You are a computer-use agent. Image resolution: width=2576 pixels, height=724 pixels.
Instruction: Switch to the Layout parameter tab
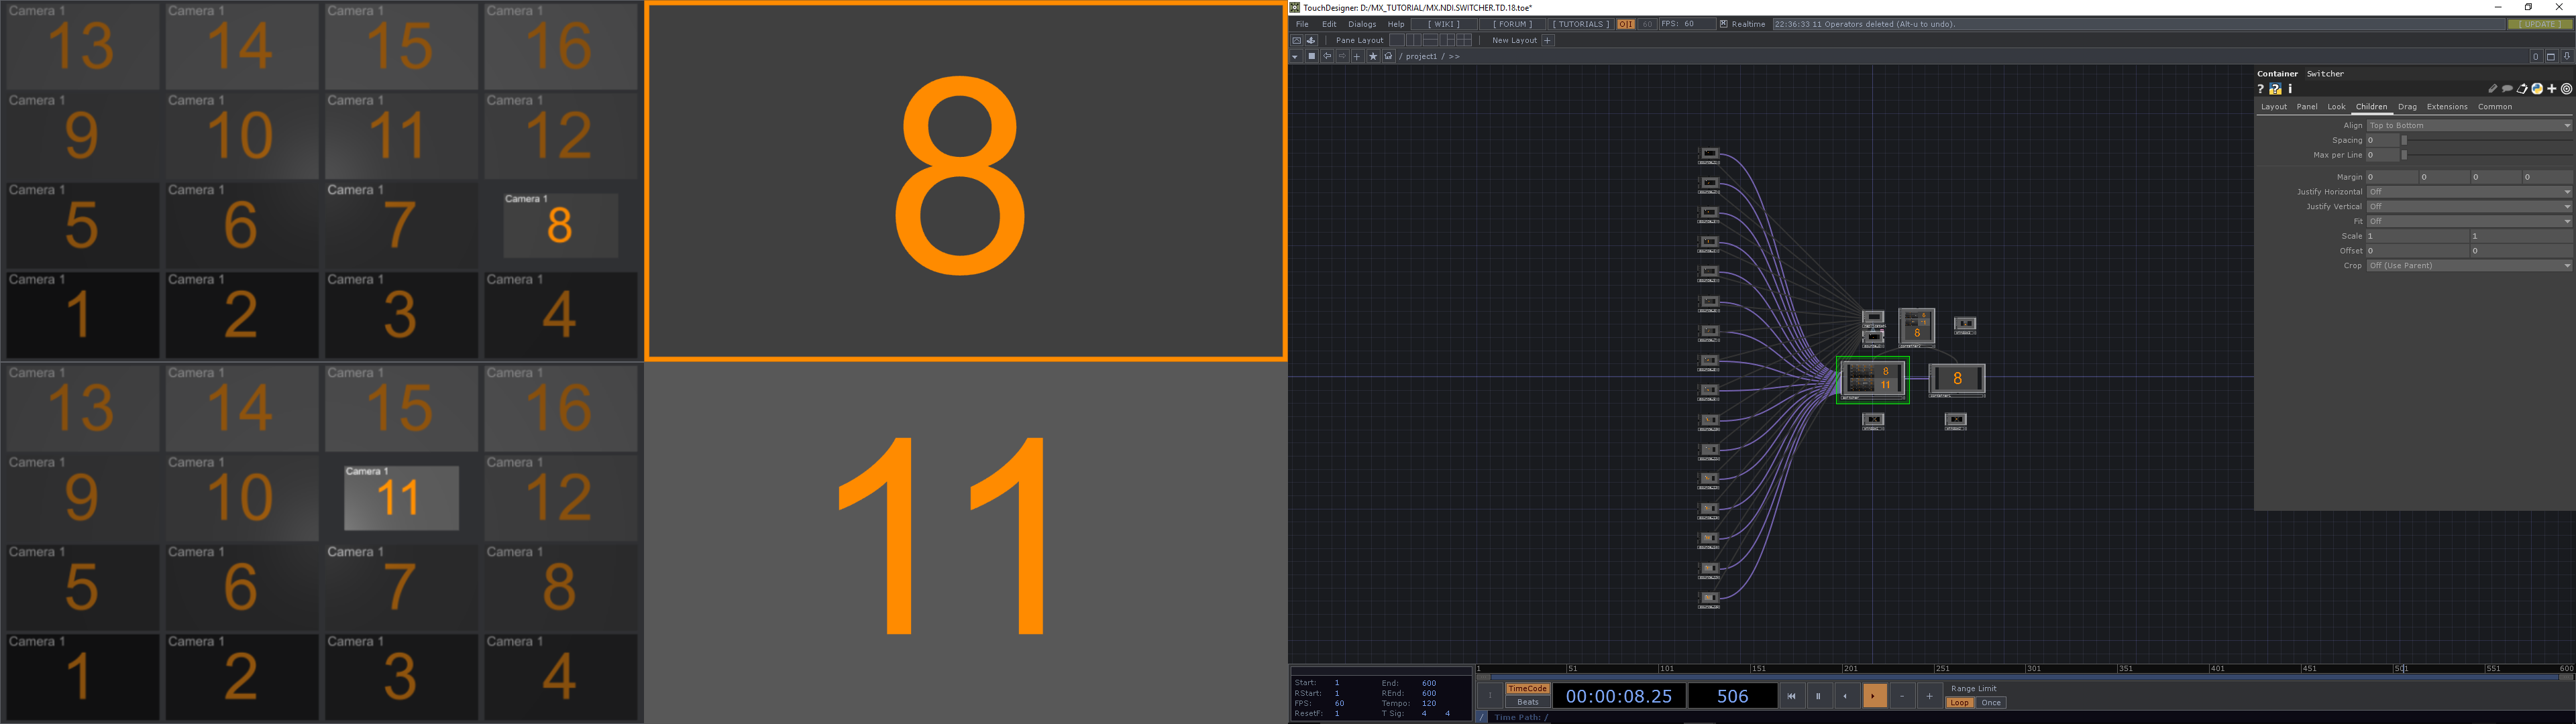pos(2274,107)
